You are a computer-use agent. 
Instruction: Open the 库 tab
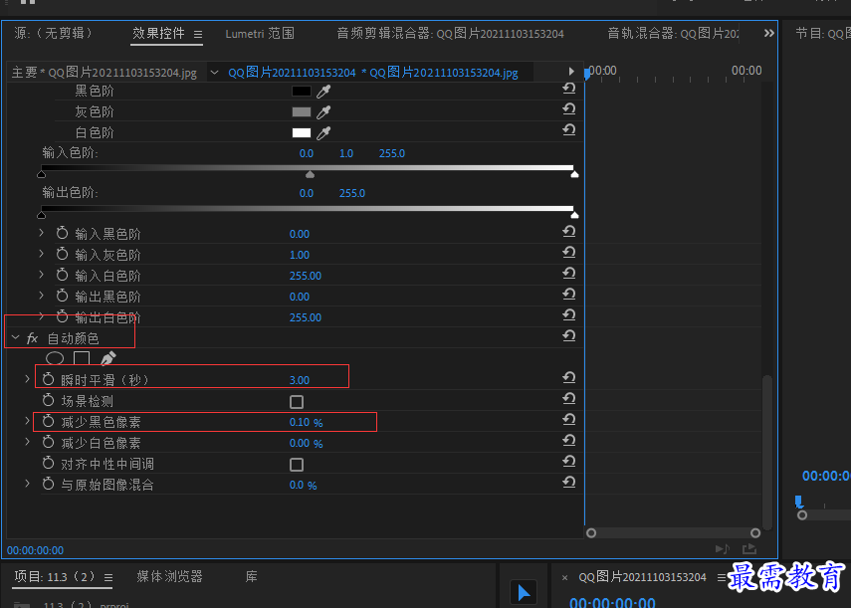(251, 576)
